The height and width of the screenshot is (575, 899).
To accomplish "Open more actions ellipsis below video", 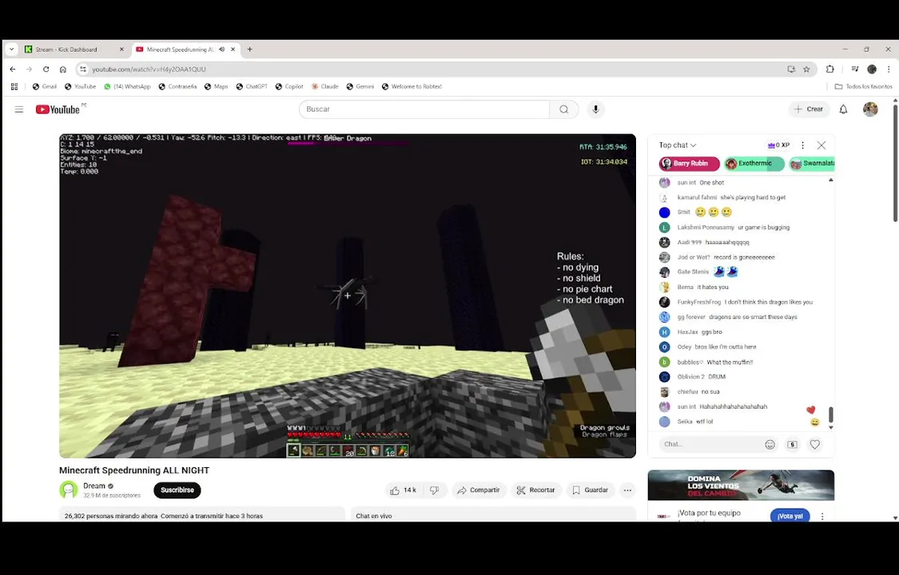I will pos(627,490).
